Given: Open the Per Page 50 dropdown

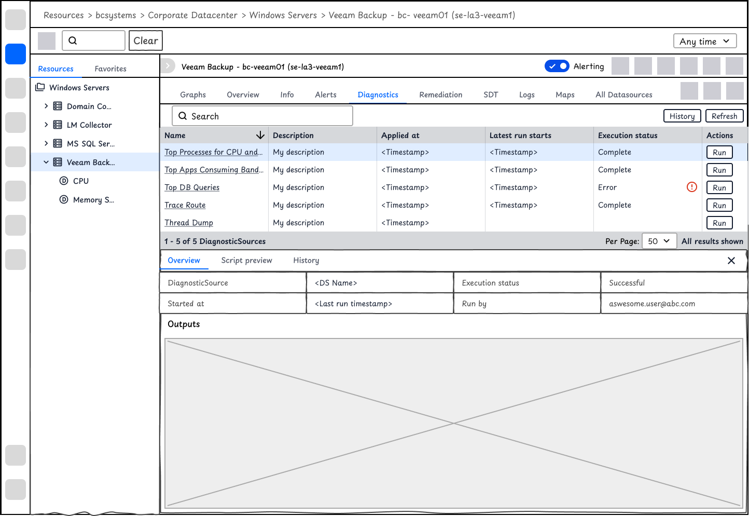Looking at the screenshot, I should pyautogui.click(x=659, y=241).
